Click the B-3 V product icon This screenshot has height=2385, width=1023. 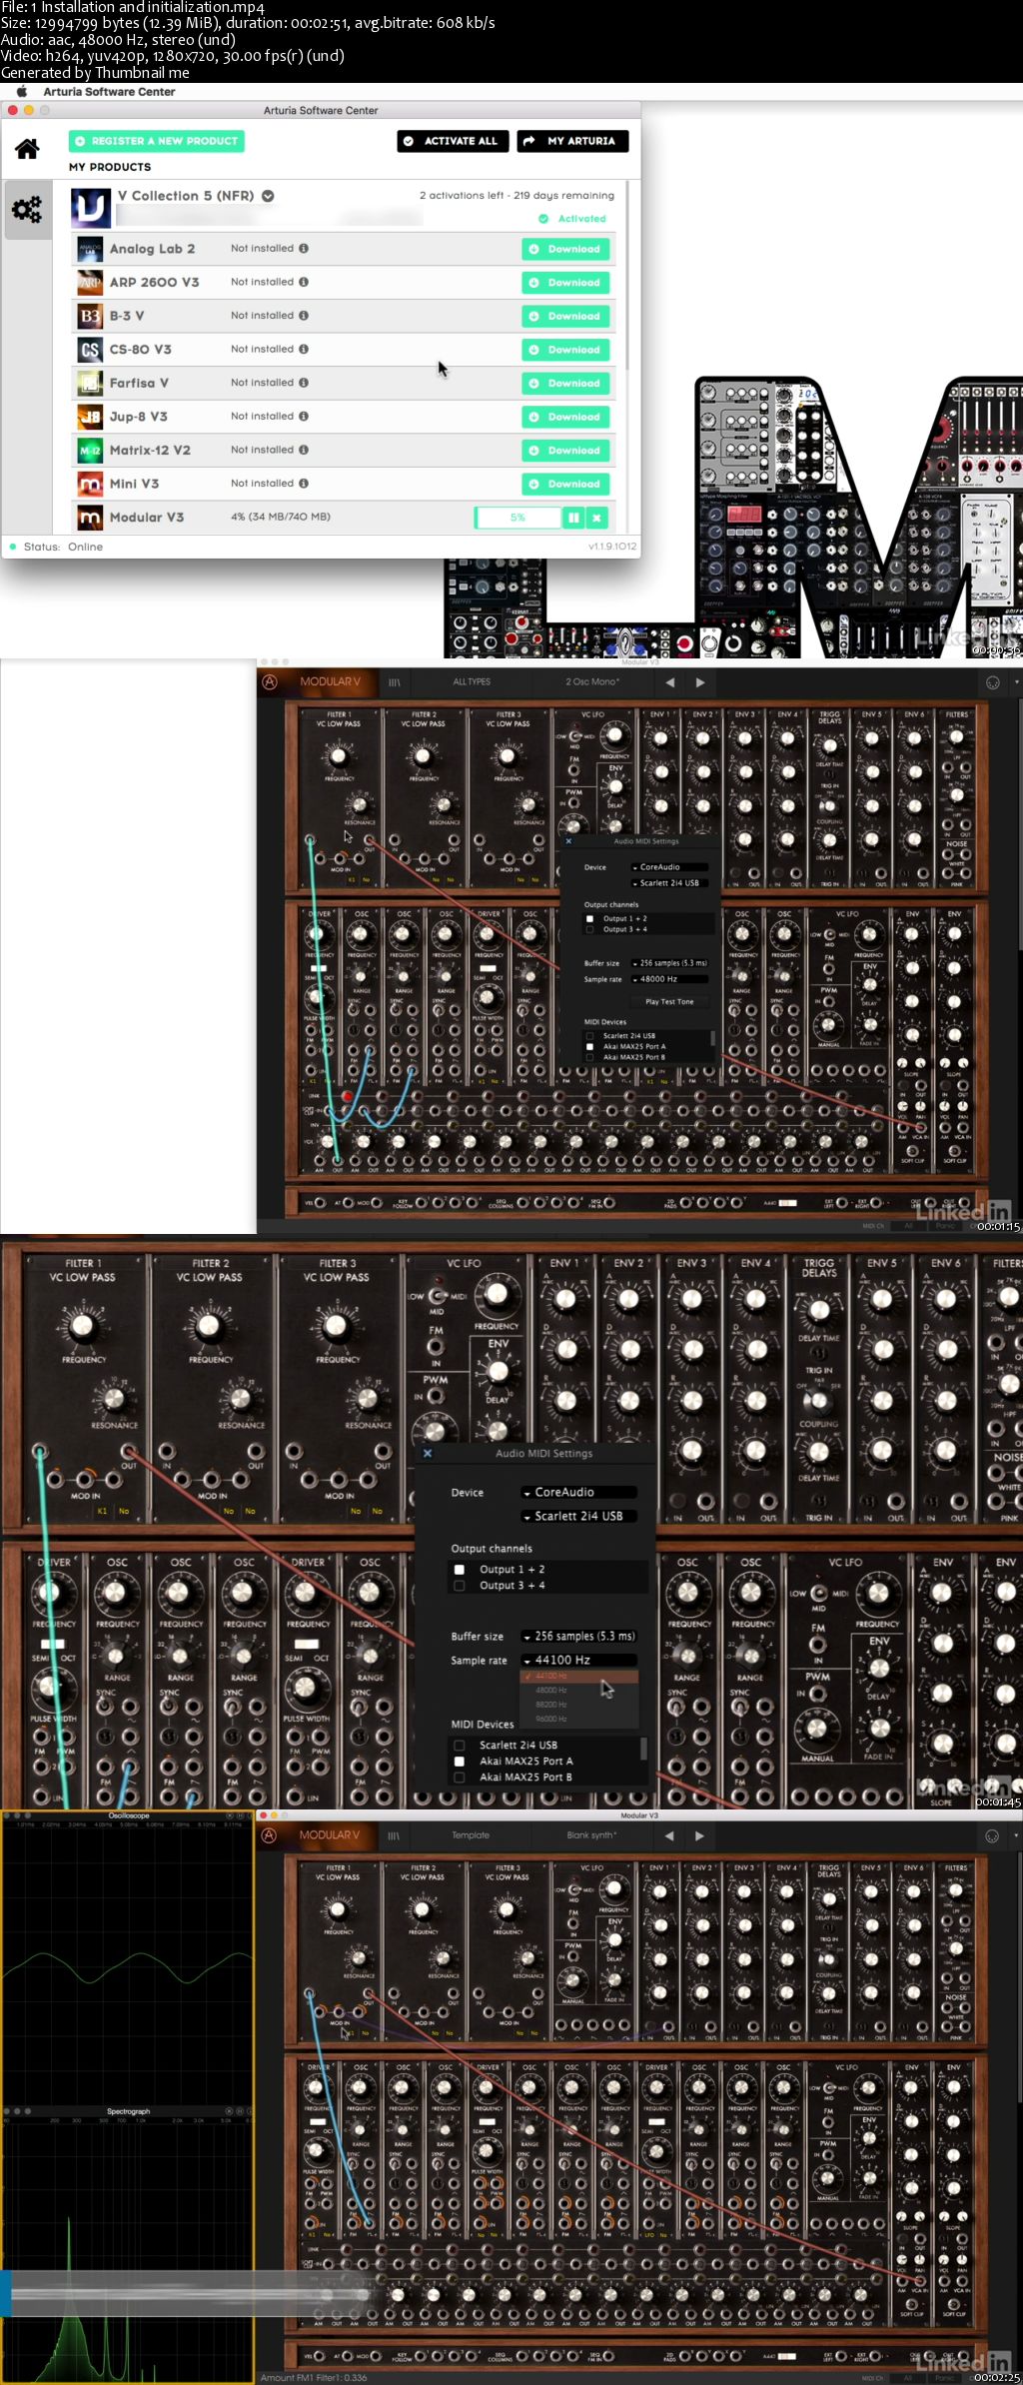click(90, 316)
